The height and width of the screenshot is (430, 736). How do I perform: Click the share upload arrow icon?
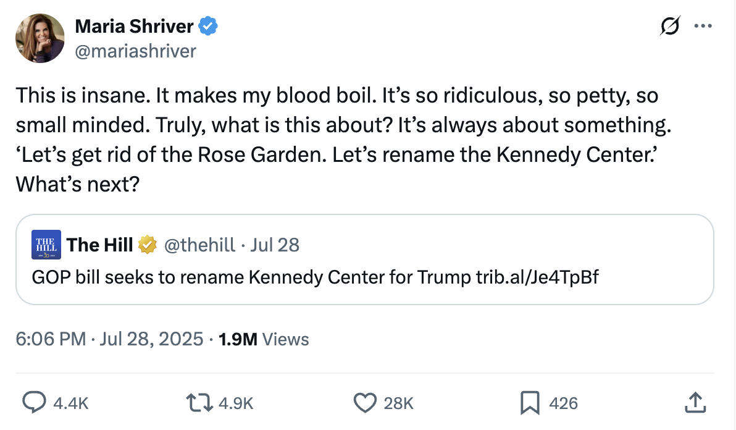[695, 403]
